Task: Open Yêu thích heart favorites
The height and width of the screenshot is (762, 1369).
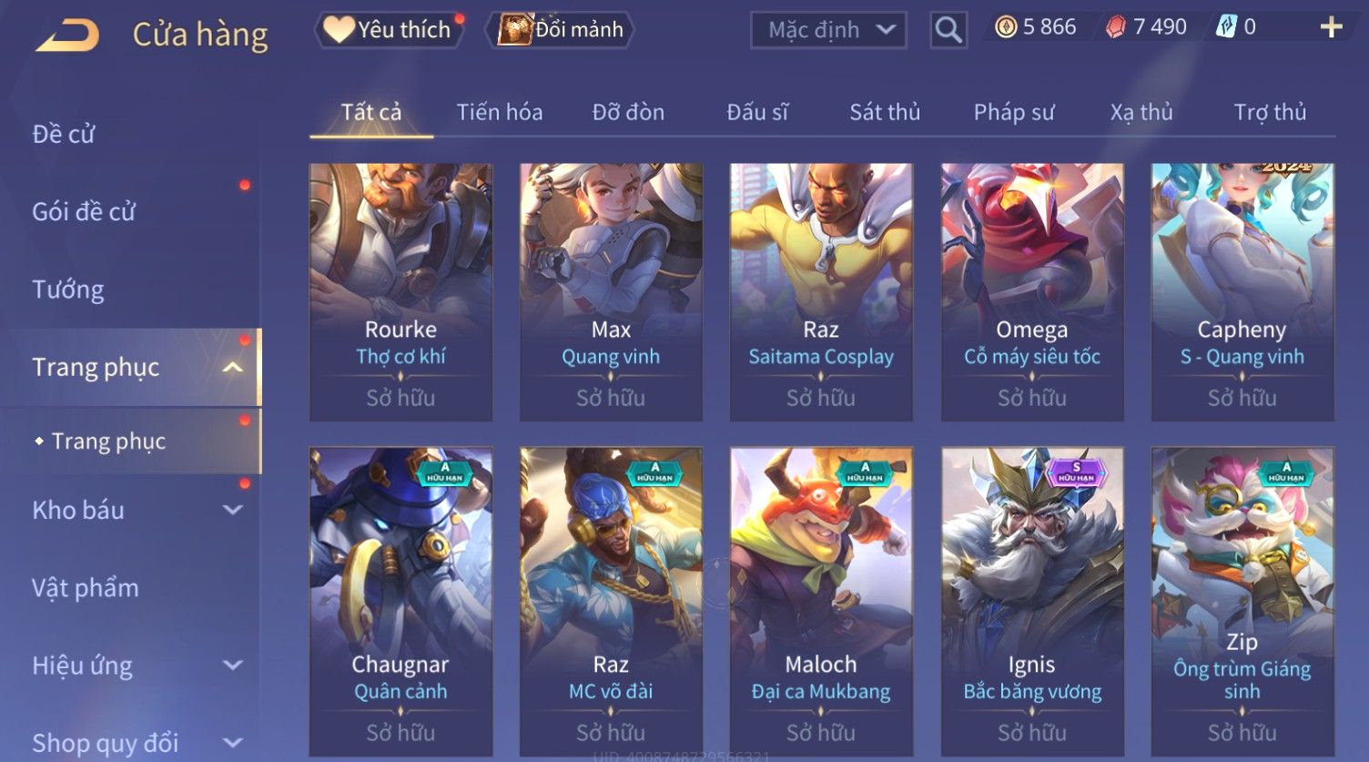Action: click(x=389, y=29)
